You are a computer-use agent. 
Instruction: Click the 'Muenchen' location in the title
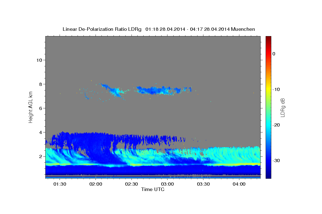243,29
